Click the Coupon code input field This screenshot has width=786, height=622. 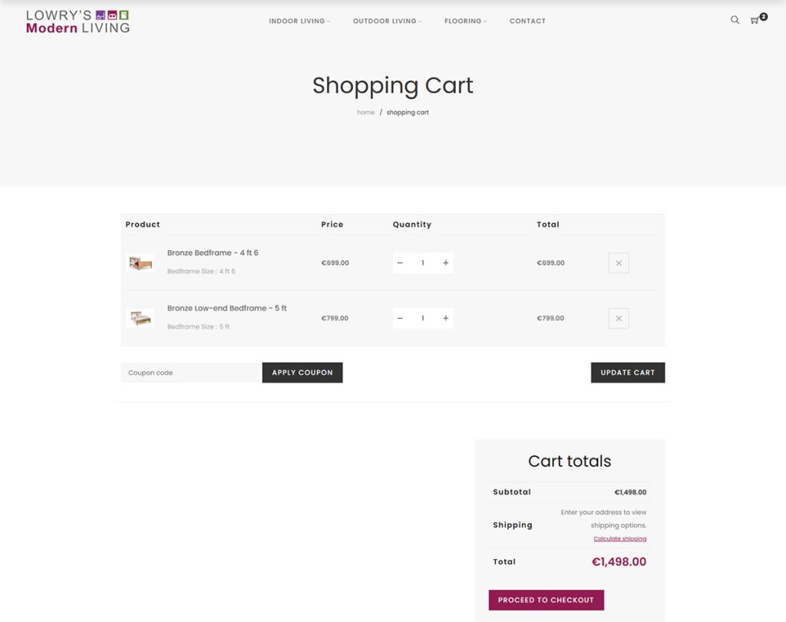[x=190, y=372]
